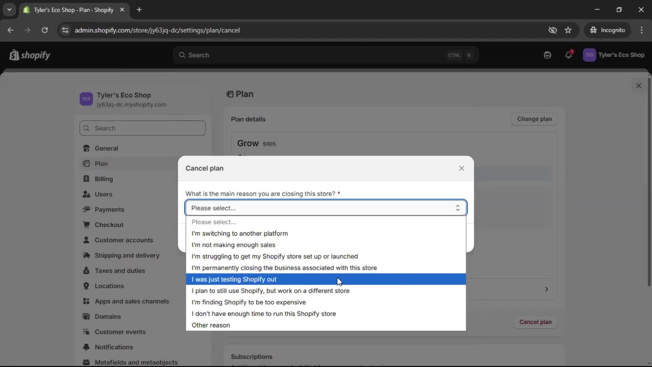The width and height of the screenshot is (652, 367).
Task: Open the reason for closing store dropdown
Action: coord(326,208)
